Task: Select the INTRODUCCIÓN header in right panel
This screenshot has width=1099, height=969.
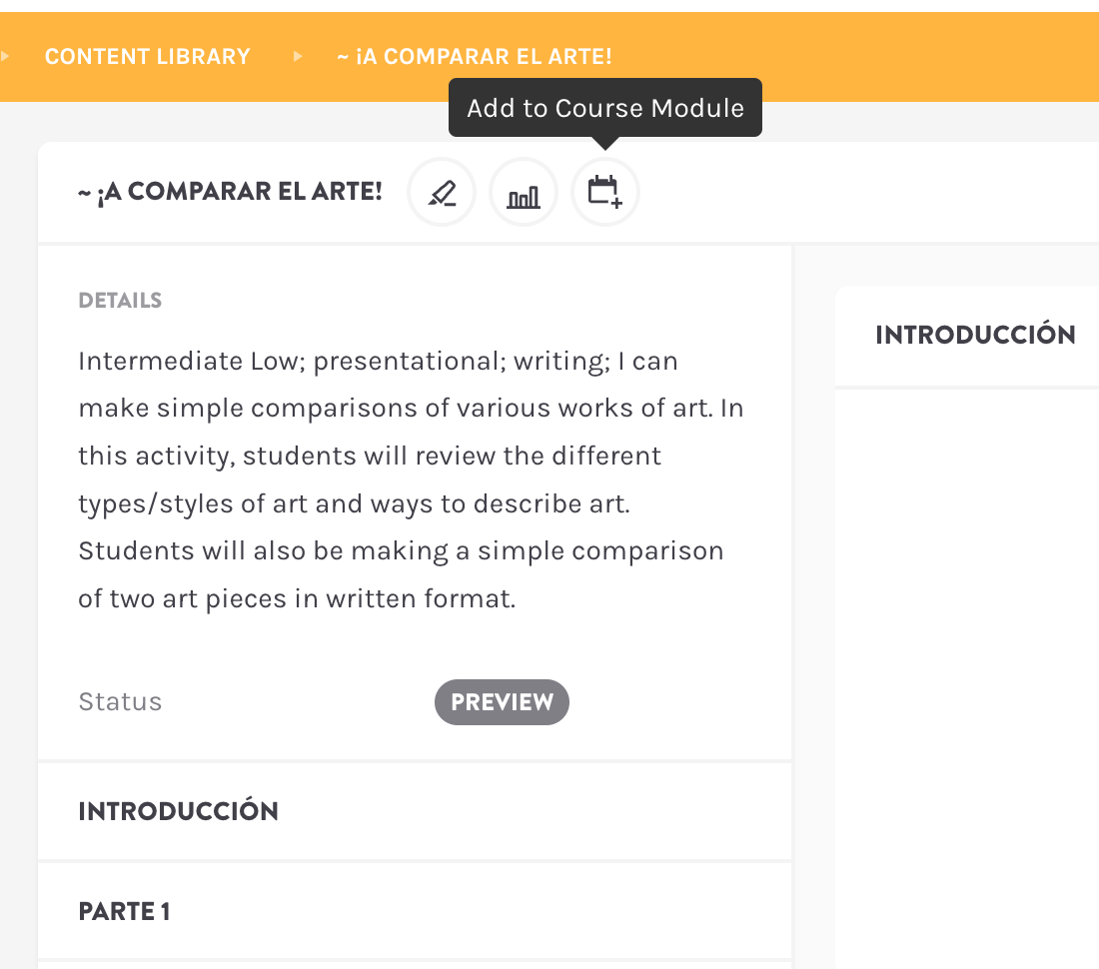Action: pos(975,335)
